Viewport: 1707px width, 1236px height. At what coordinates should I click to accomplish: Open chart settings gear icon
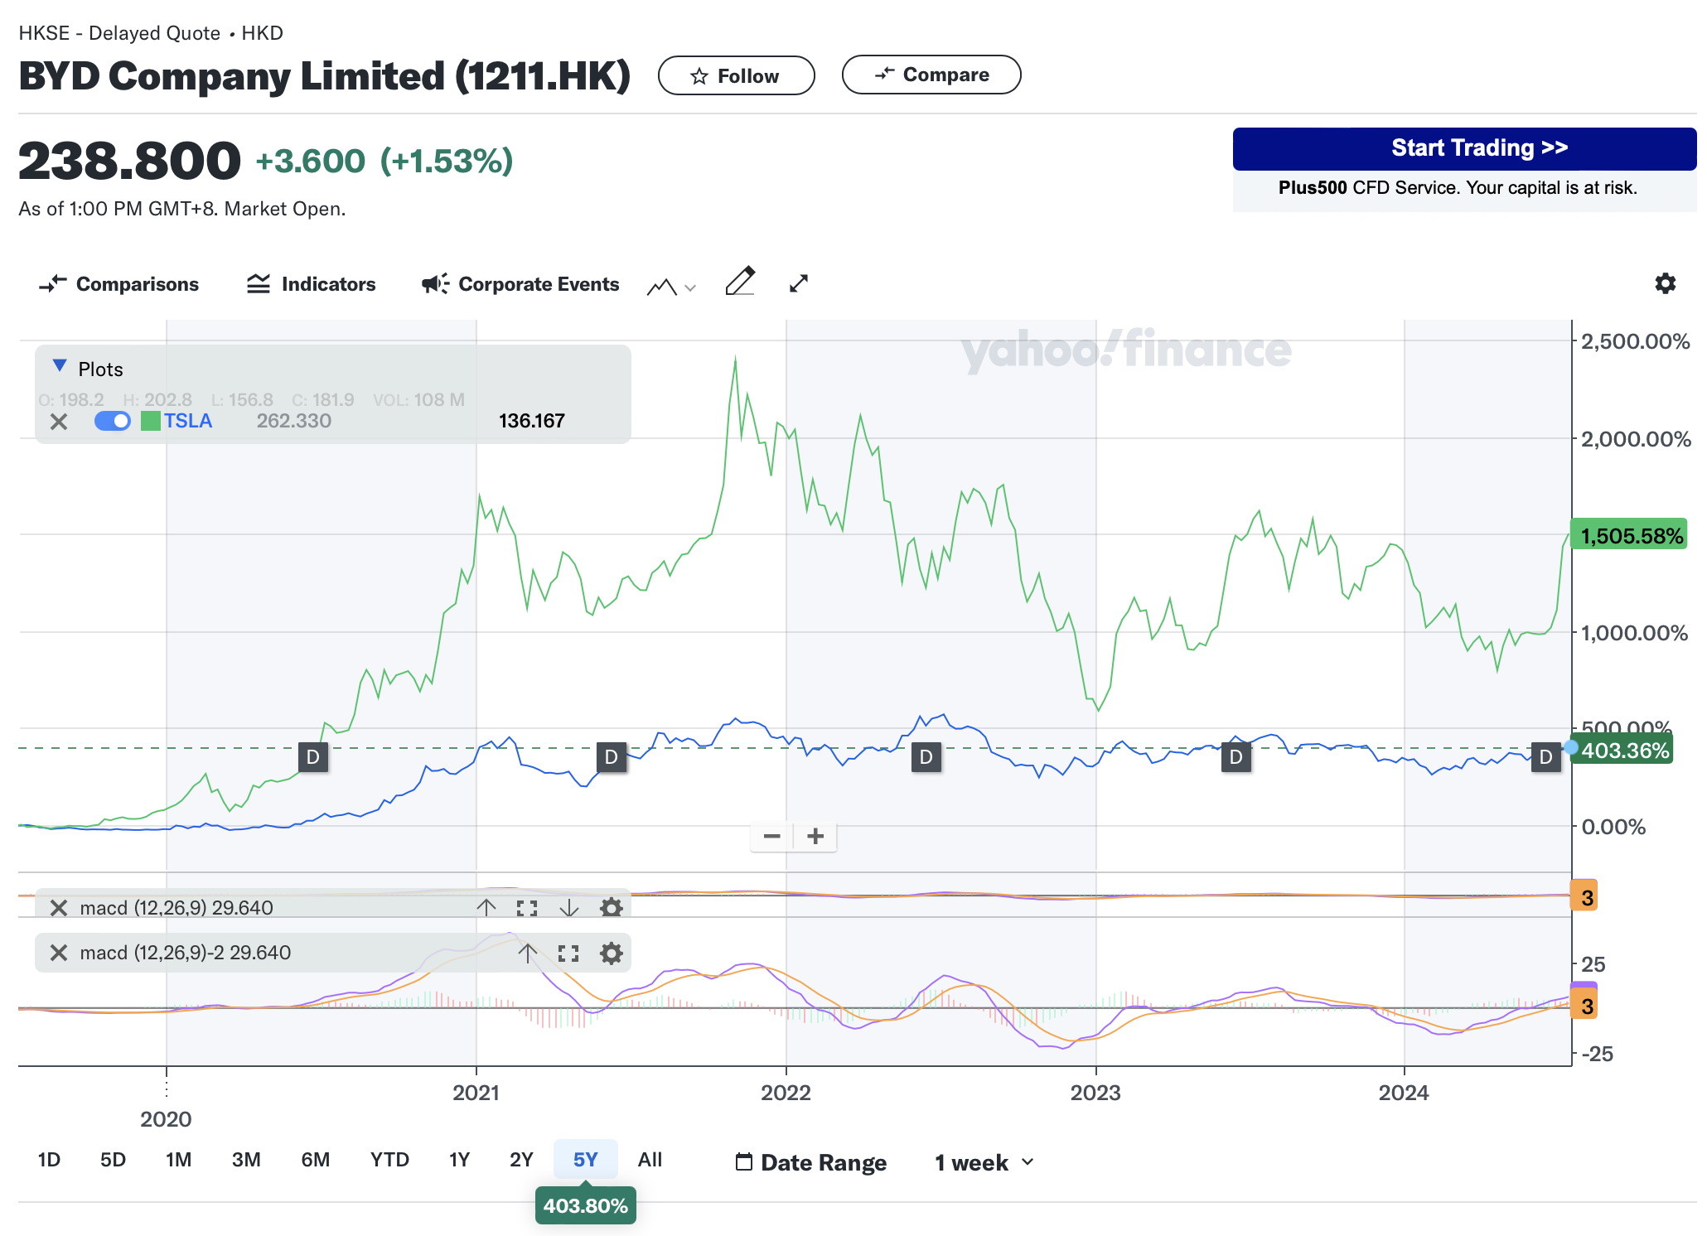coord(1665,283)
